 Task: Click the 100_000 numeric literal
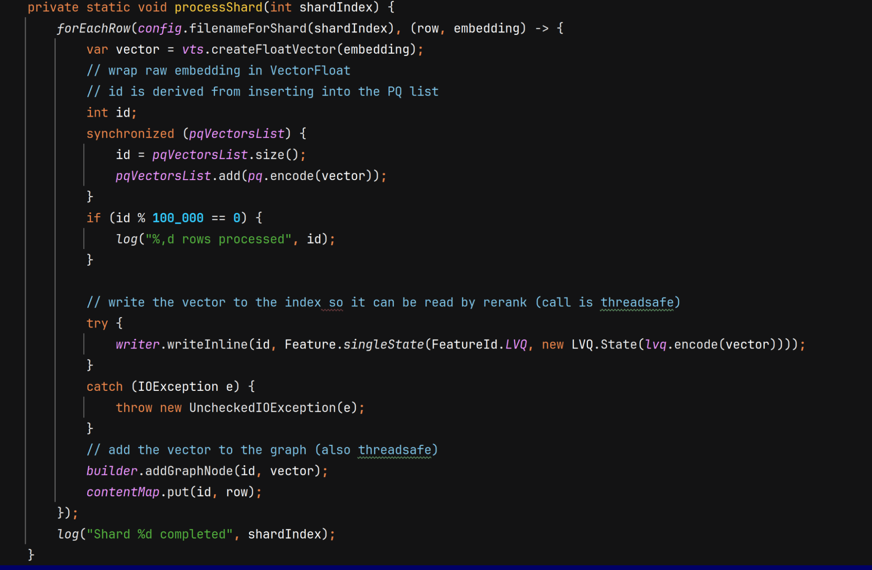click(x=178, y=218)
